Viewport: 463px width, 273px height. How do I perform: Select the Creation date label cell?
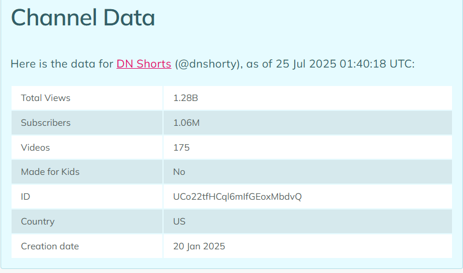pyautogui.click(x=87, y=246)
